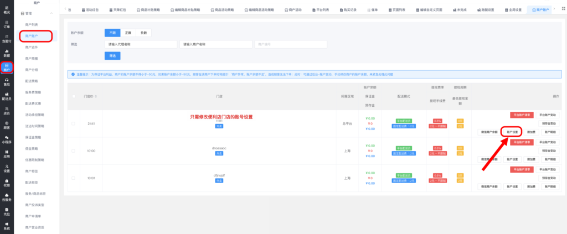Select the 商户 icon in left sidebar
Viewport: 567px width, 234px height.
pyautogui.click(x=7, y=67)
